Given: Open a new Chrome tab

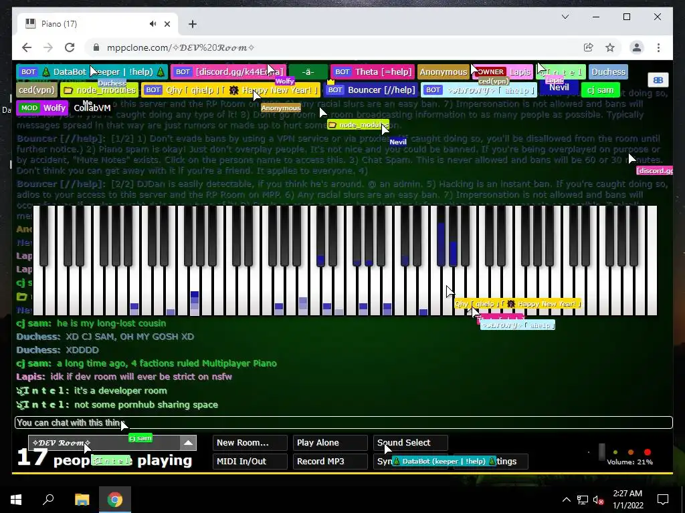Looking at the screenshot, I should pyautogui.click(x=193, y=24).
